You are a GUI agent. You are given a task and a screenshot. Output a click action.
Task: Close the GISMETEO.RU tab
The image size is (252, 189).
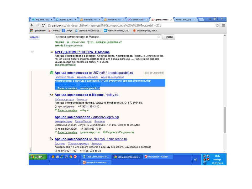click(x=75, y=19)
